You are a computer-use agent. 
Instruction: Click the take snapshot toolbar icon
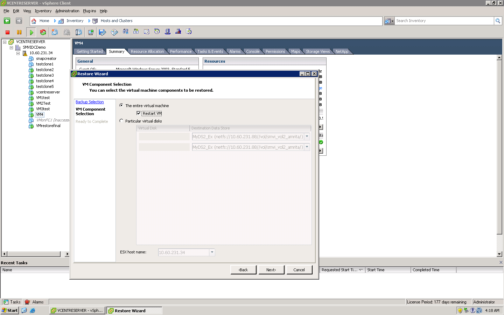[55, 32]
